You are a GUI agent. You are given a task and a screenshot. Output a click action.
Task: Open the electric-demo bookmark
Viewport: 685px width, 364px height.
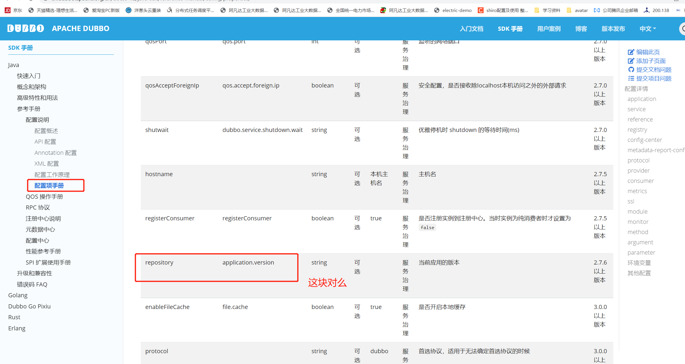tap(453, 10)
